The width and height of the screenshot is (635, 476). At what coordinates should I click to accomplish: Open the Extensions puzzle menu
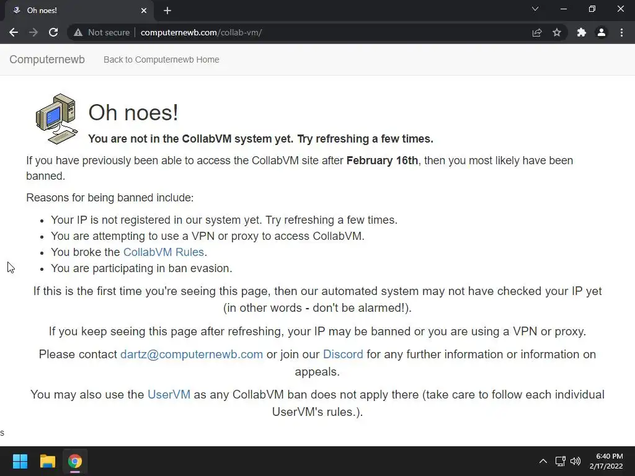point(582,32)
